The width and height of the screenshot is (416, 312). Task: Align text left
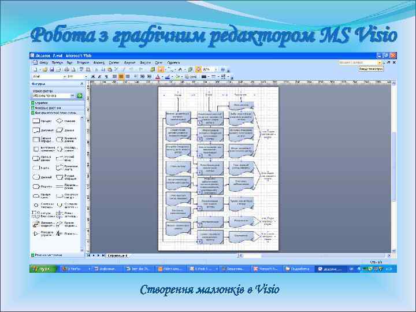(114, 77)
